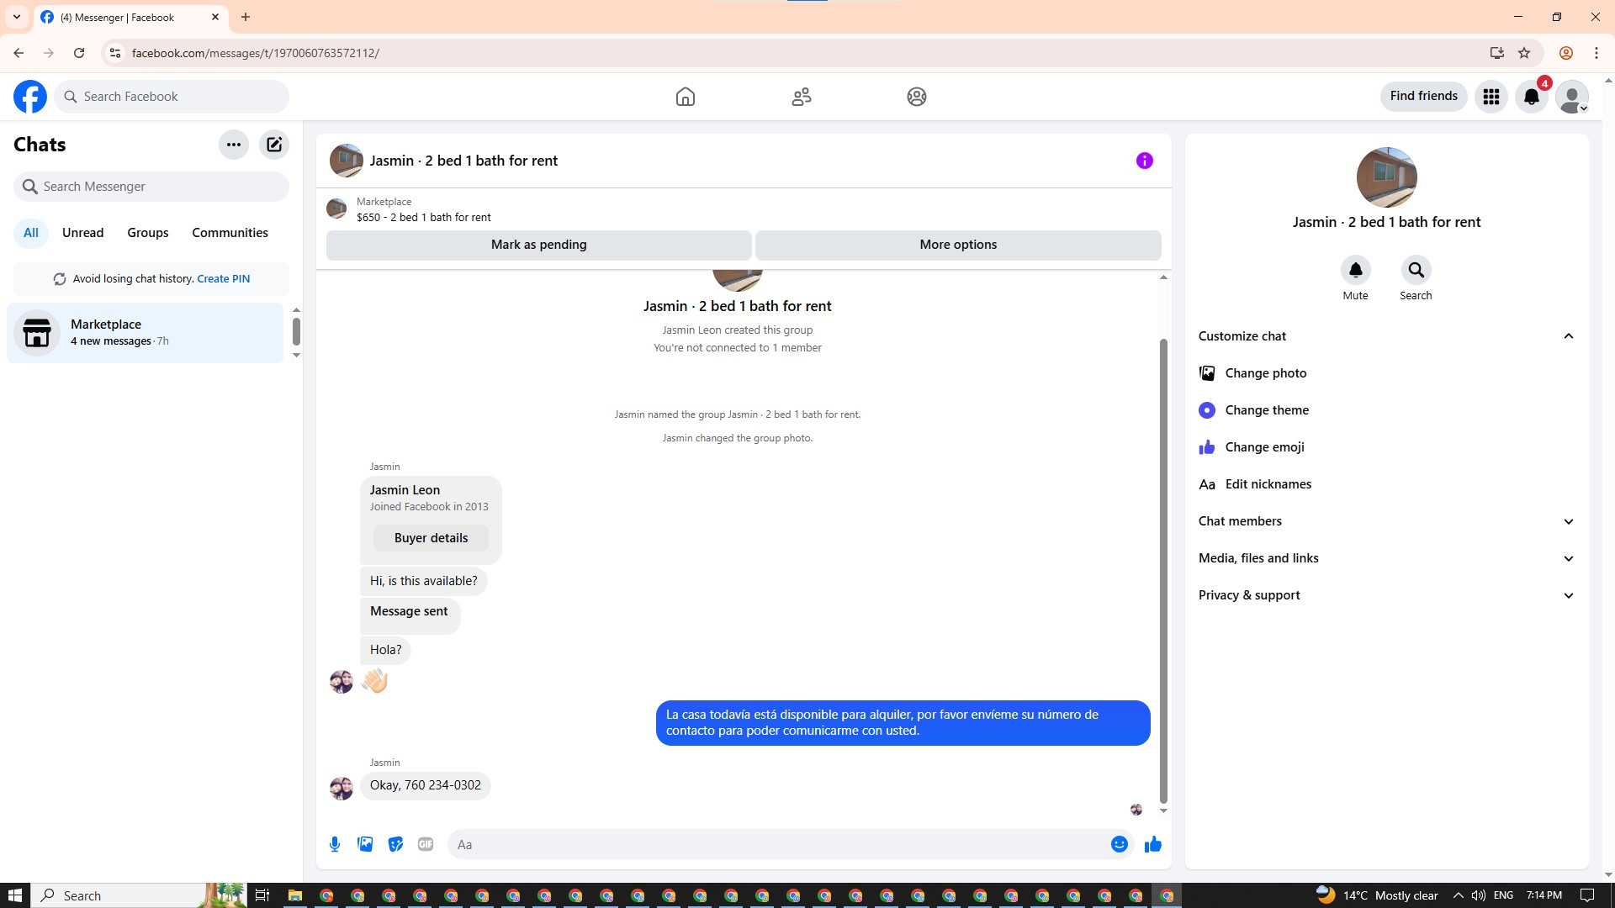The width and height of the screenshot is (1615, 908).
Task: Expand the Chat members section
Action: (x=1568, y=521)
